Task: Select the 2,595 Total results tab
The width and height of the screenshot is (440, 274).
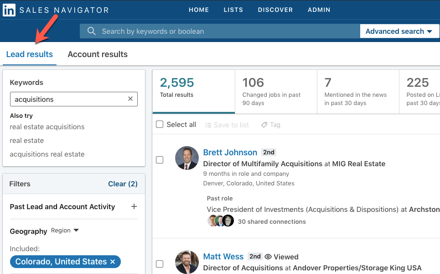Action: pos(194,92)
